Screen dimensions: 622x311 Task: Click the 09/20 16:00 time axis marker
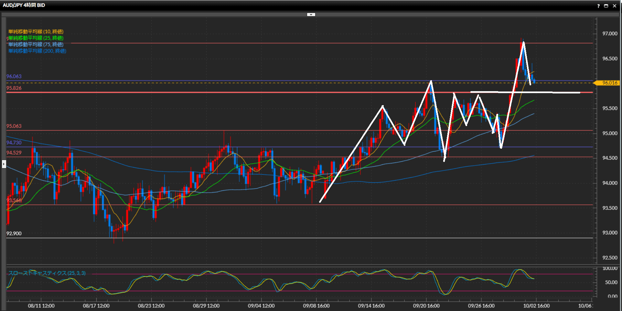[426, 306]
